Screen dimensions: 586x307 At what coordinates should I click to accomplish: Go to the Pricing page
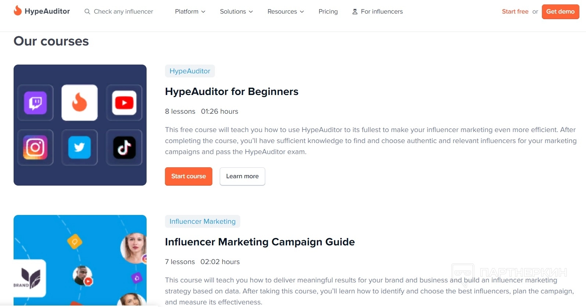click(328, 12)
